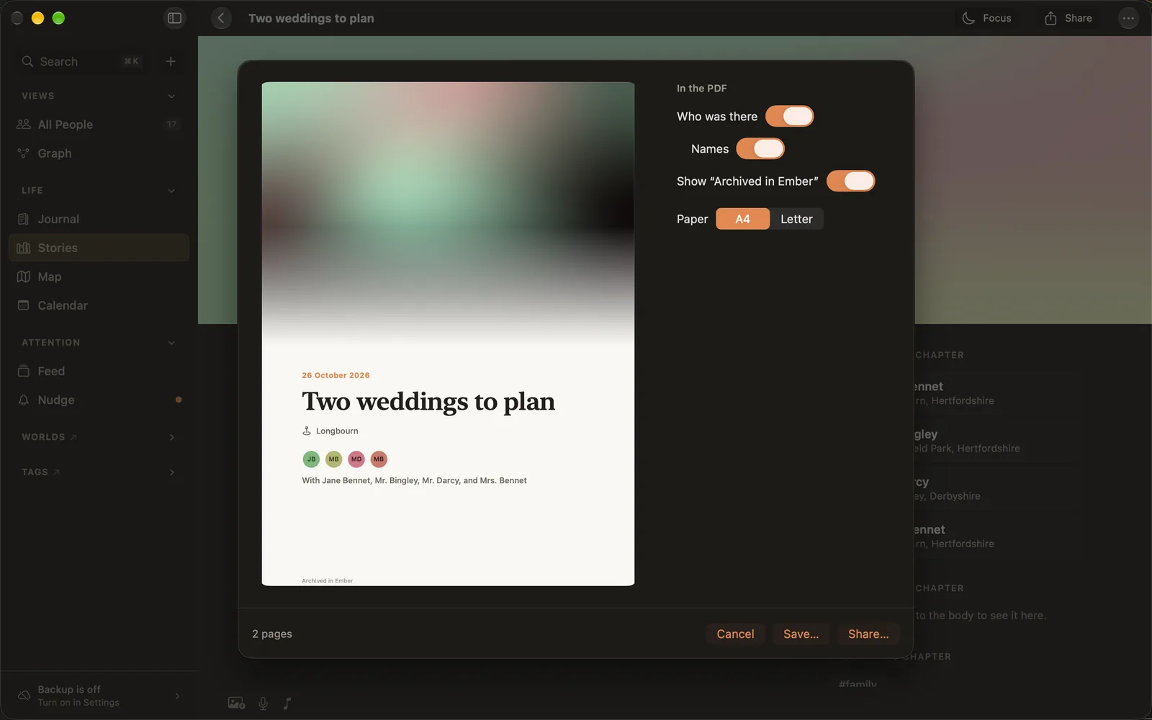
Task: Turn off the Who was there toggle
Action: point(789,116)
